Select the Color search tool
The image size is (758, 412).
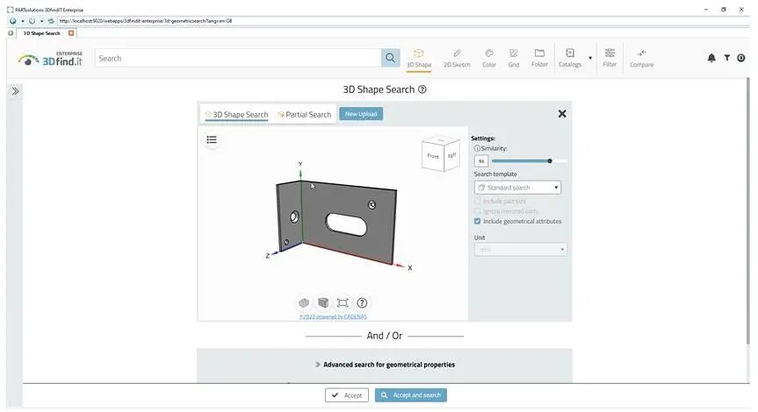pyautogui.click(x=489, y=59)
